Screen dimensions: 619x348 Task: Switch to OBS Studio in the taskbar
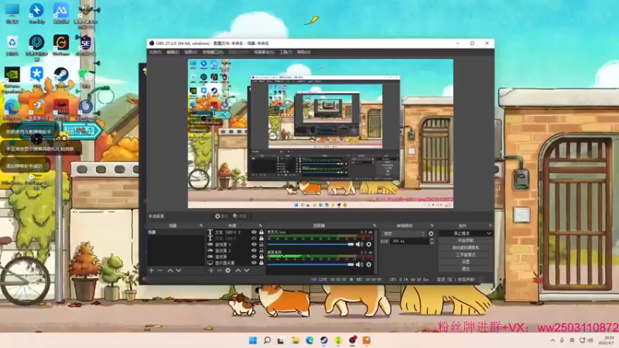click(352, 340)
